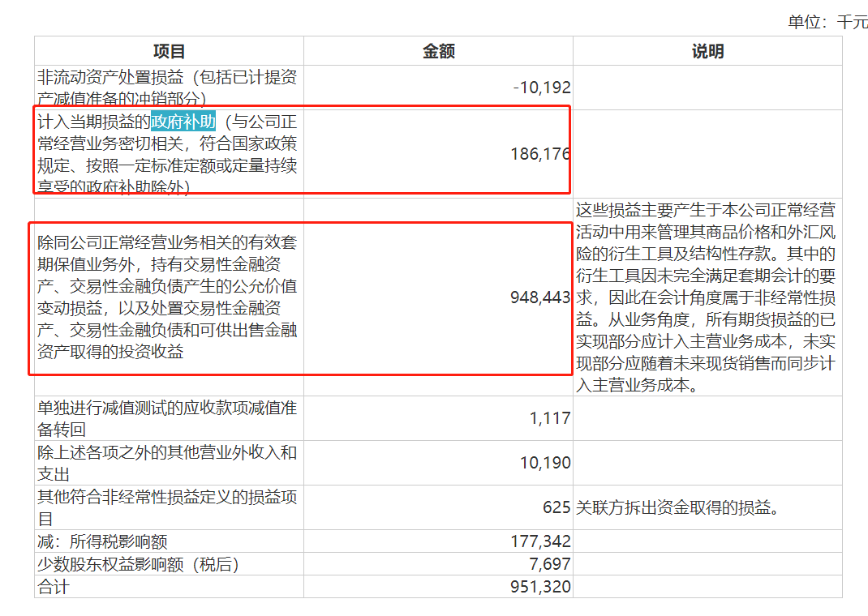Click the 948,443 amount value

[x=540, y=297]
